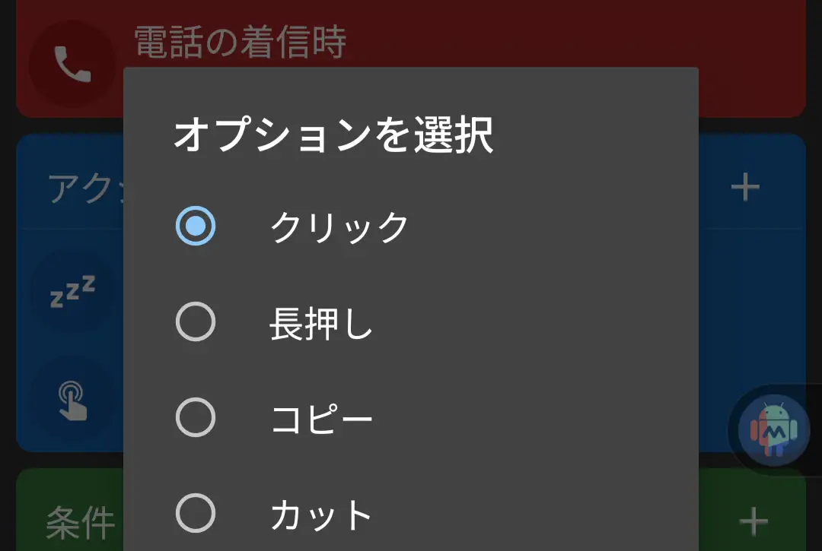The height and width of the screenshot is (551, 822).
Task: Tap the アクション section header
Action: (x=80, y=187)
